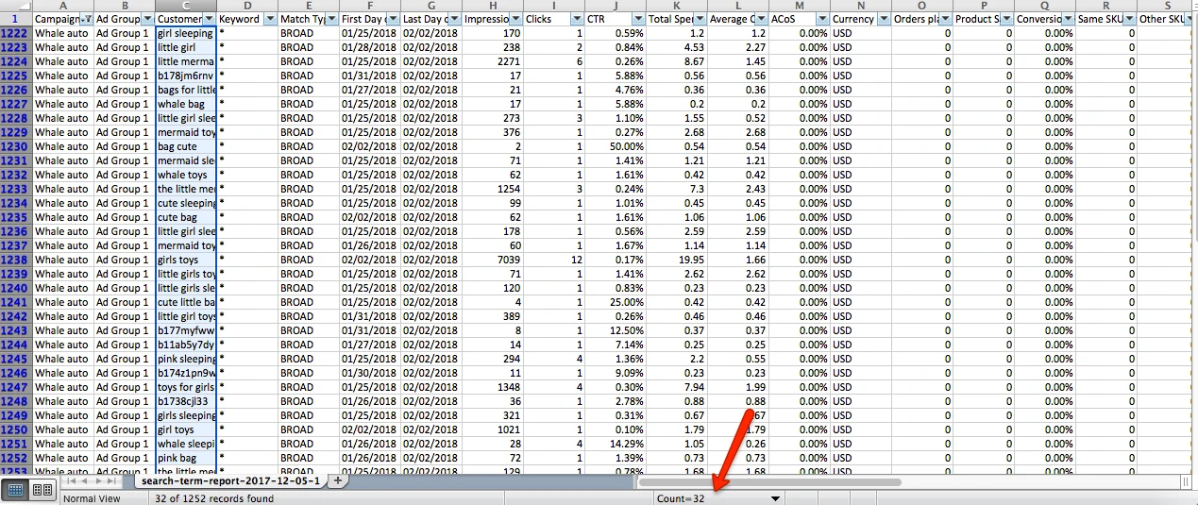Viewport: 1198px width, 505px height.
Task: Click 'bag cute' cell in row 1230
Action: (185, 146)
